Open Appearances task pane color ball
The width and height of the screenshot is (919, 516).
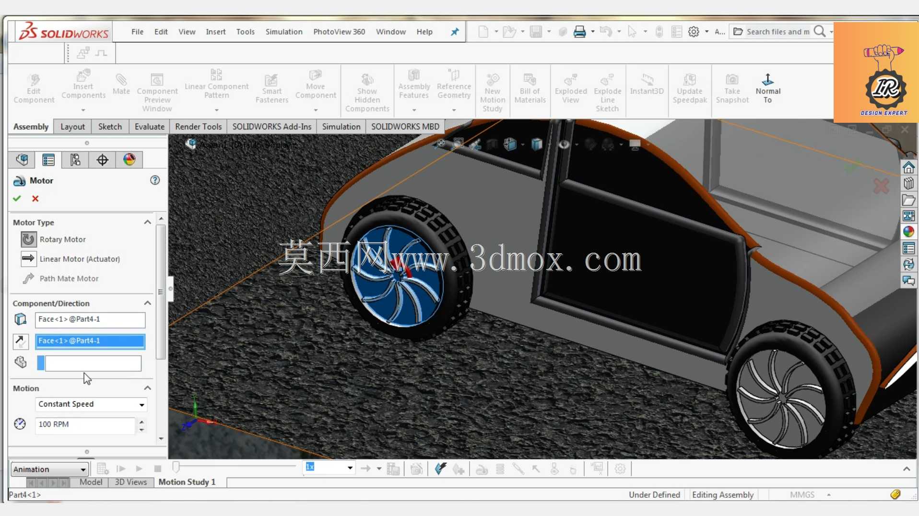coord(908,232)
